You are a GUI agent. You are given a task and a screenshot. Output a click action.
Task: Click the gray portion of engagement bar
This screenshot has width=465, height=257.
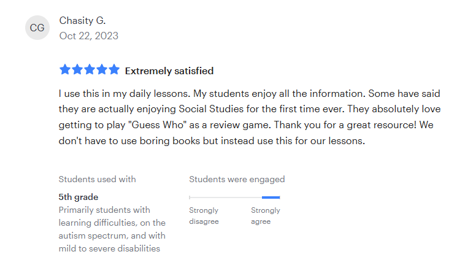[225, 198]
